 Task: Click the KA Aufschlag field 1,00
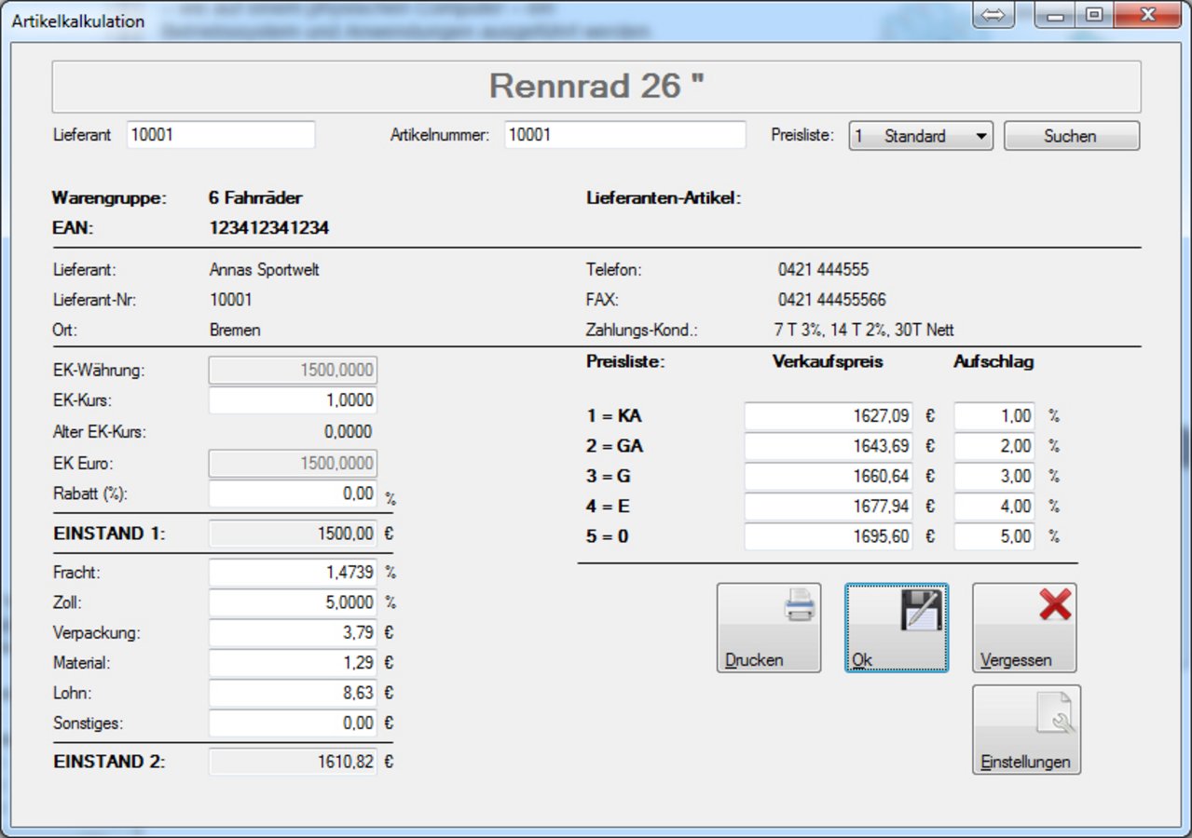(x=994, y=416)
